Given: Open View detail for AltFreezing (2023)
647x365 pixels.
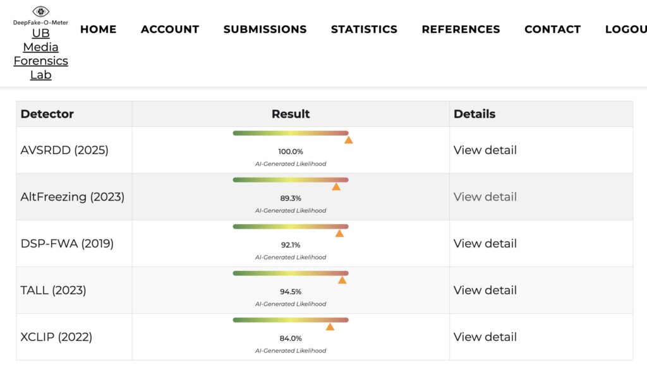Looking at the screenshot, I should (485, 197).
